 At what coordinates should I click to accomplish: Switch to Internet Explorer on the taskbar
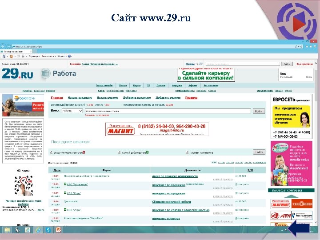pos(38,230)
